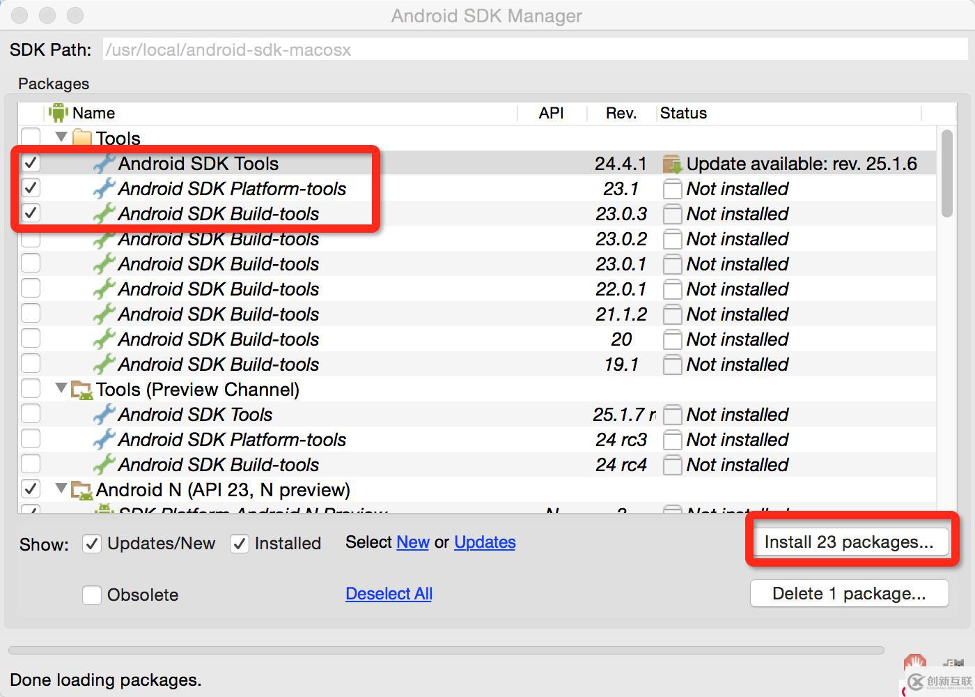This screenshot has width=975, height=697.
Task: Click the update-available status icon for SDK Tools
Action: tap(672, 164)
